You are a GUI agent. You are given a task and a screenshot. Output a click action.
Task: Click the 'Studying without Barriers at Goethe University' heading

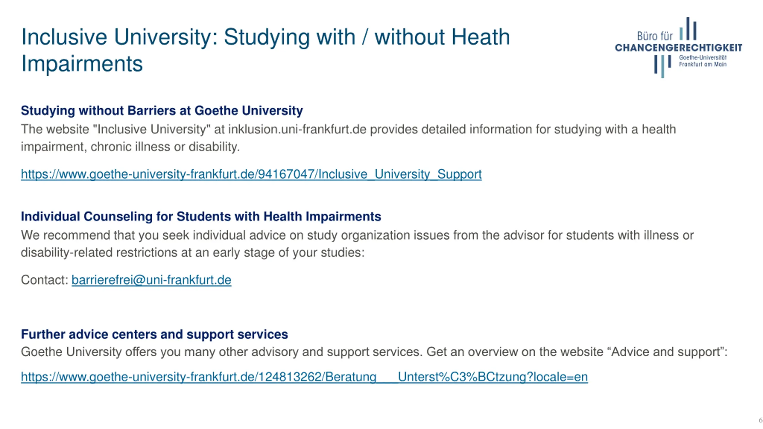[x=162, y=111]
